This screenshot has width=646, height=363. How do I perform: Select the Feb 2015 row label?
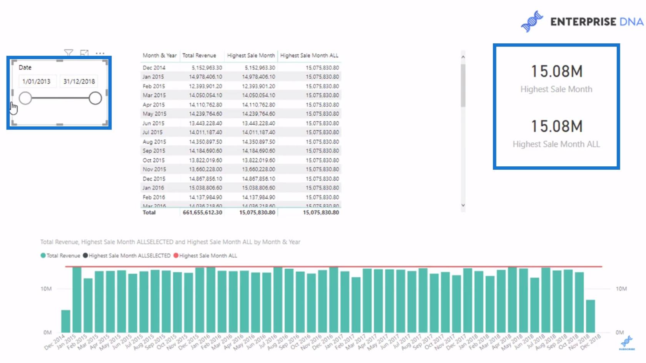(153, 86)
